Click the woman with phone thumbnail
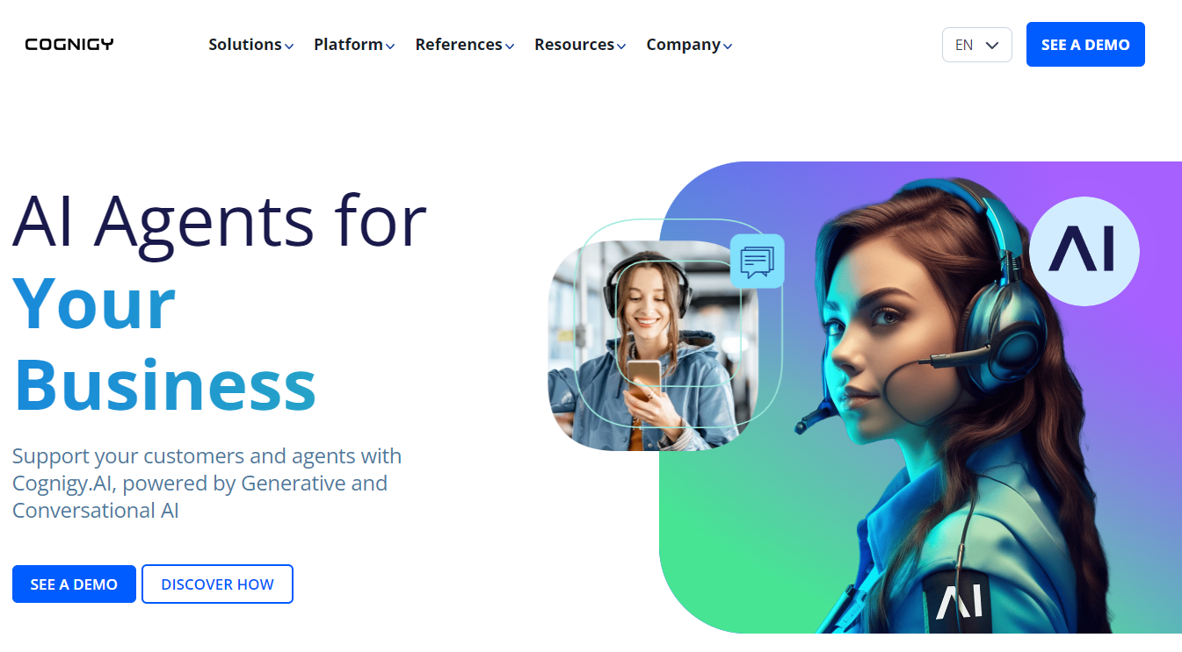The height and width of the screenshot is (652, 1182). [652, 345]
